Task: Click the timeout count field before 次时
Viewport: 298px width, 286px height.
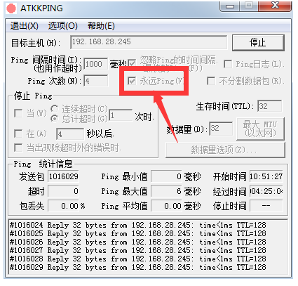Action: (121, 115)
